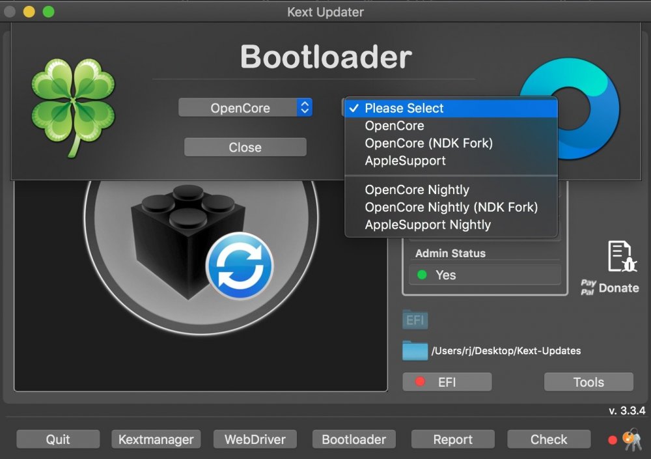
Task: Click the Quit button
Action: click(x=58, y=439)
